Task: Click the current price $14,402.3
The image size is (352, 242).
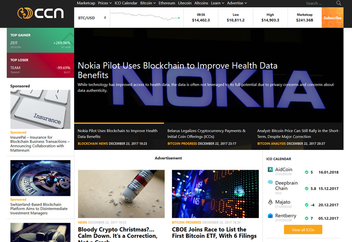Action: click(x=201, y=20)
